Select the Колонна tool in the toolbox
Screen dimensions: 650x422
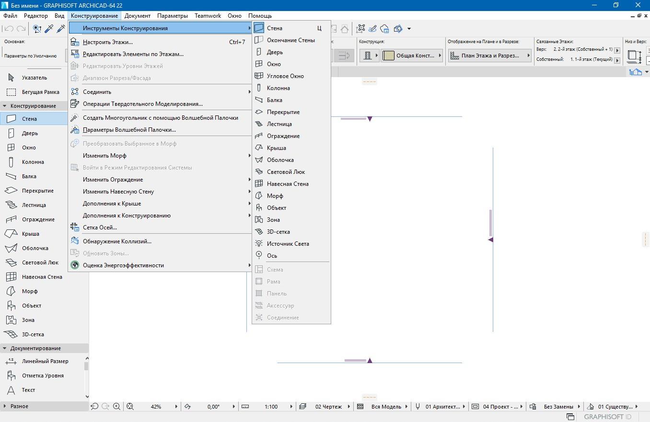[33, 162]
